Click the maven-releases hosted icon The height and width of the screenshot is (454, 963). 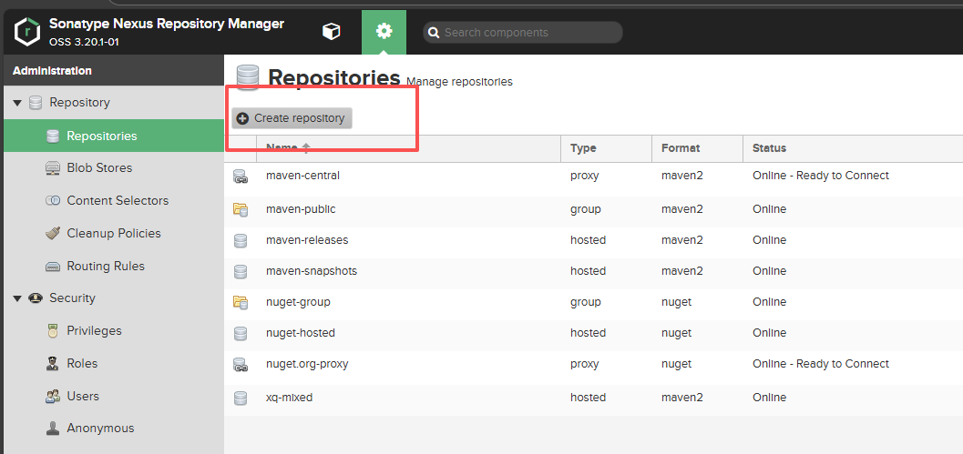(x=241, y=240)
